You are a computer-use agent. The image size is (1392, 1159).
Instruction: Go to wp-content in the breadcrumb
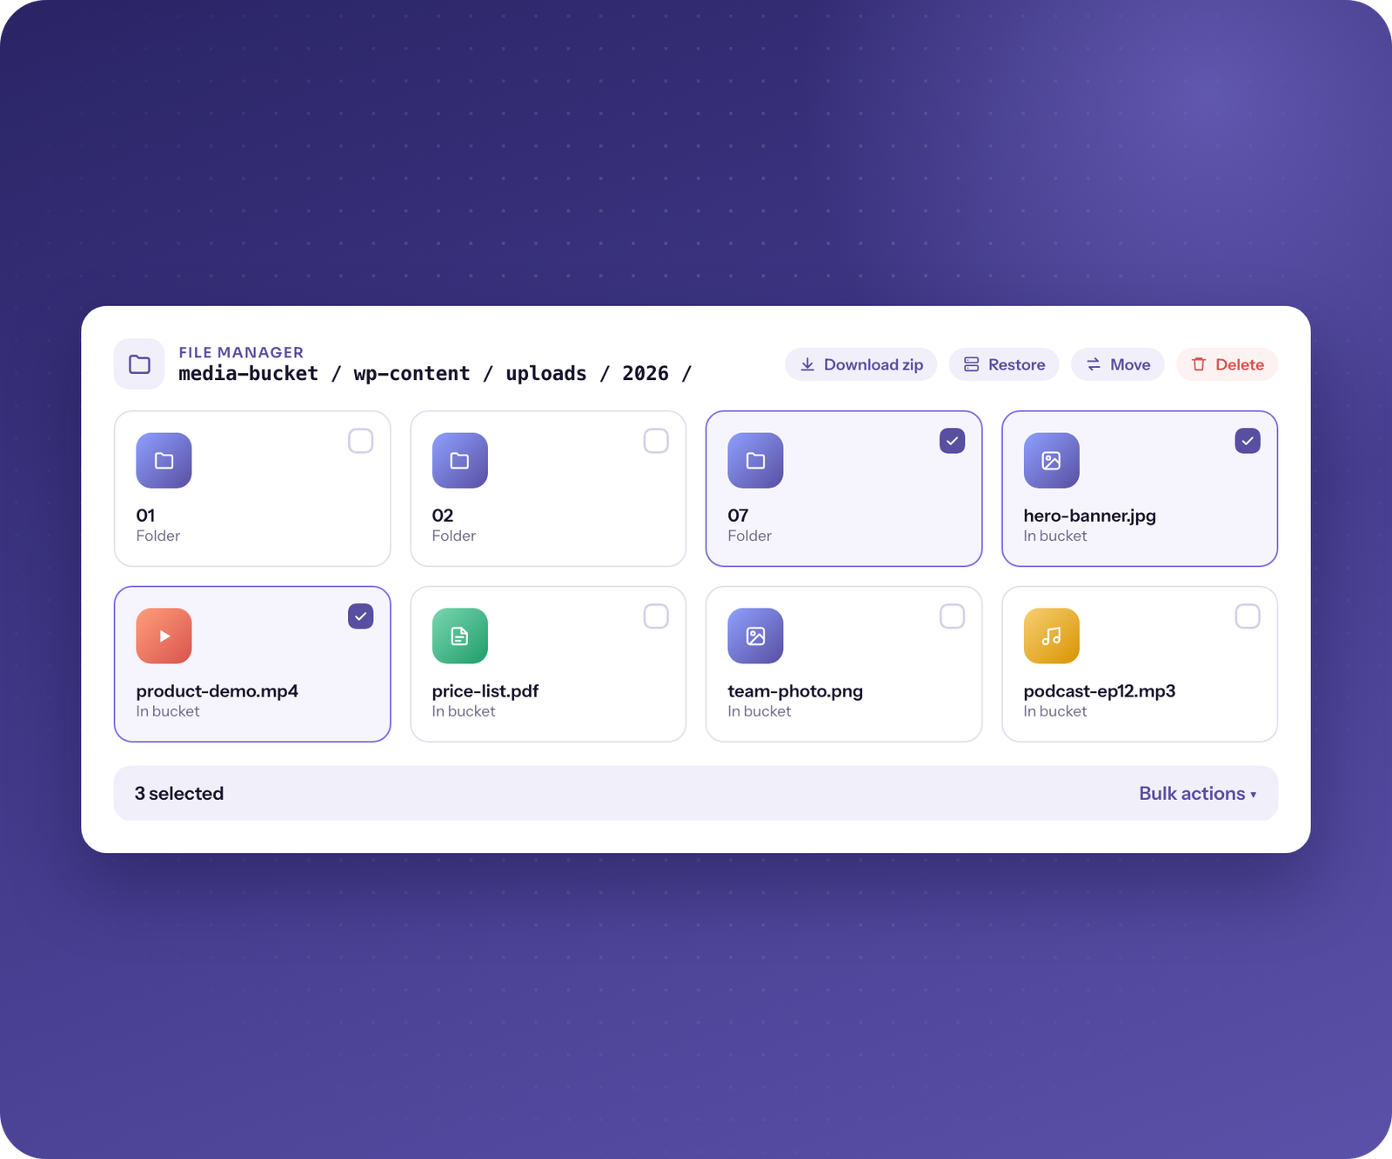click(412, 374)
